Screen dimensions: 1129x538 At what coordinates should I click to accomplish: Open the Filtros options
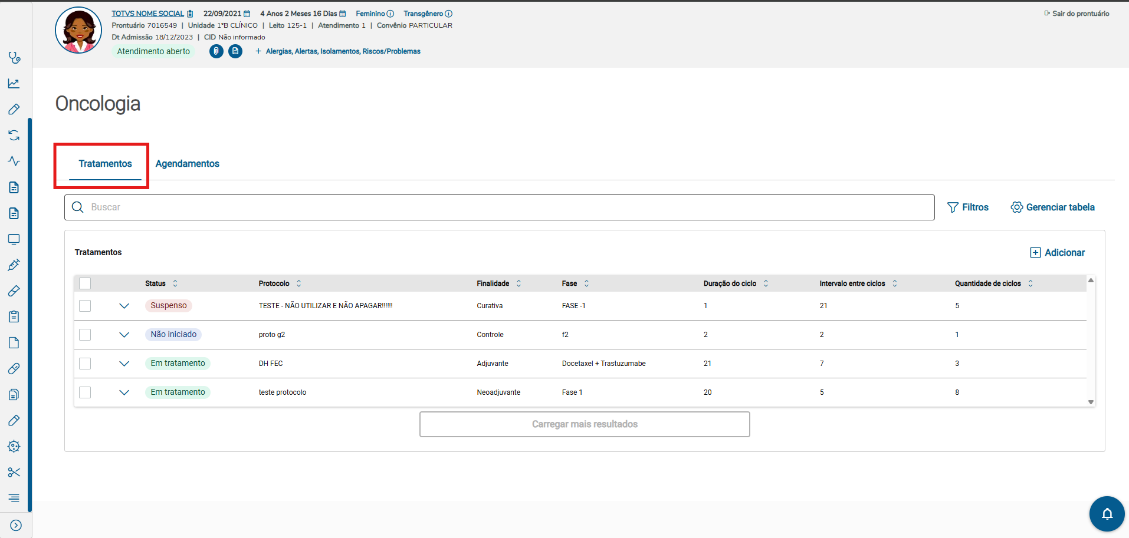(x=967, y=207)
